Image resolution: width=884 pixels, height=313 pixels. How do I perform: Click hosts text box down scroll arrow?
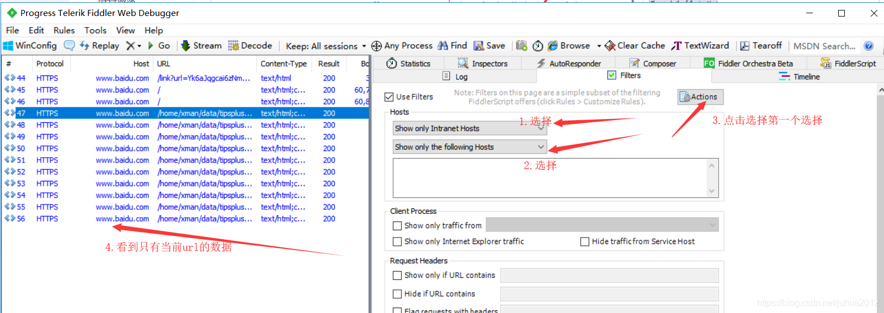711,191
